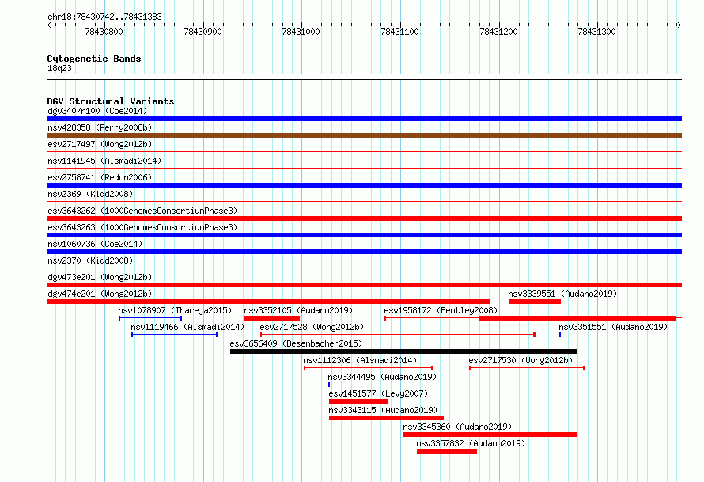Click the nsv3345360 (Audano2019) label
This screenshot has width=704, height=482.
click(x=457, y=427)
